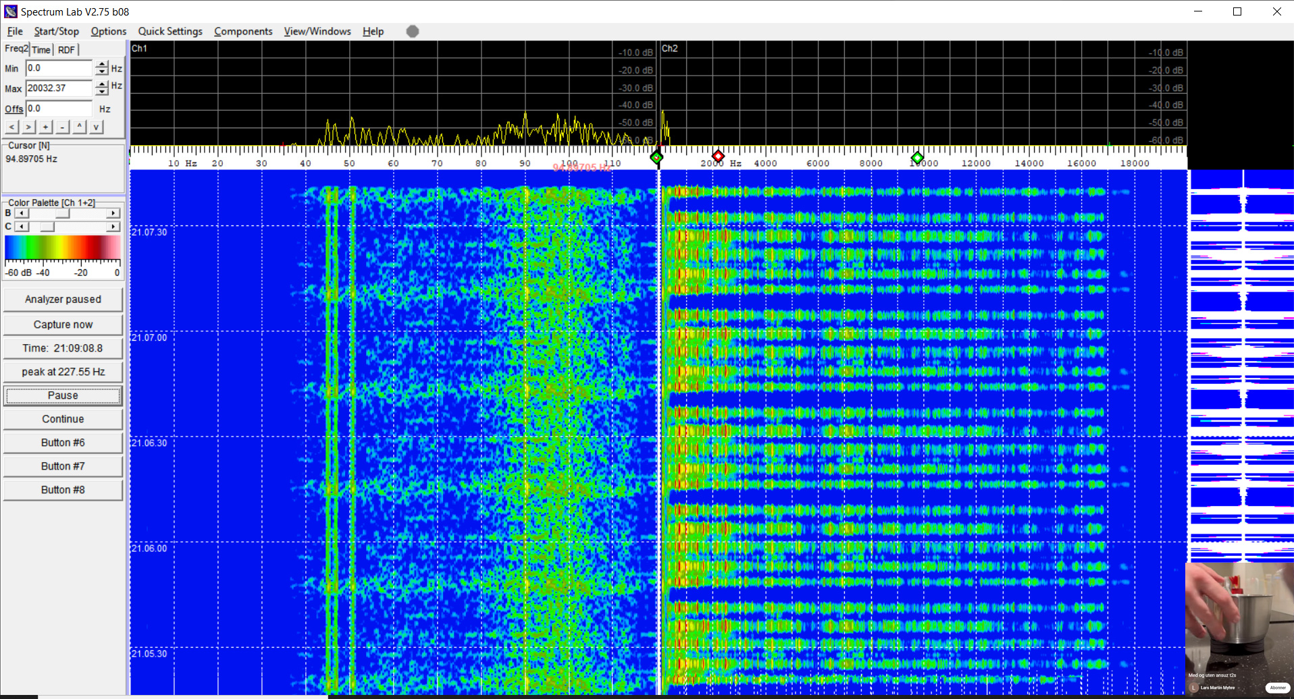The height and width of the screenshot is (699, 1294).
Task: Click the scroll frequency right '>' button
Action: tap(28, 127)
